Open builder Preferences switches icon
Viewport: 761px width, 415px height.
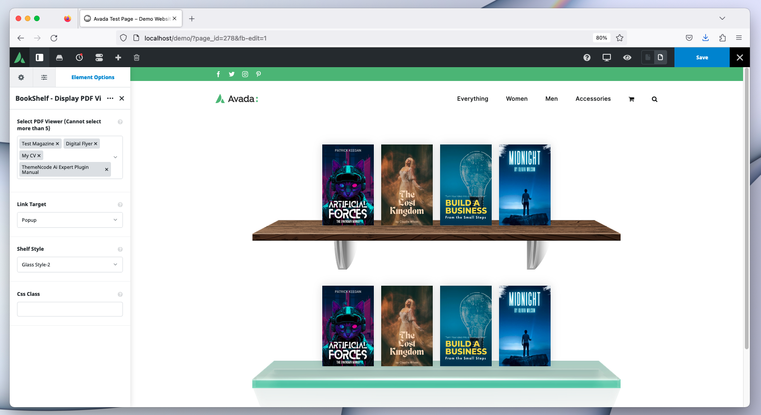tap(99, 58)
